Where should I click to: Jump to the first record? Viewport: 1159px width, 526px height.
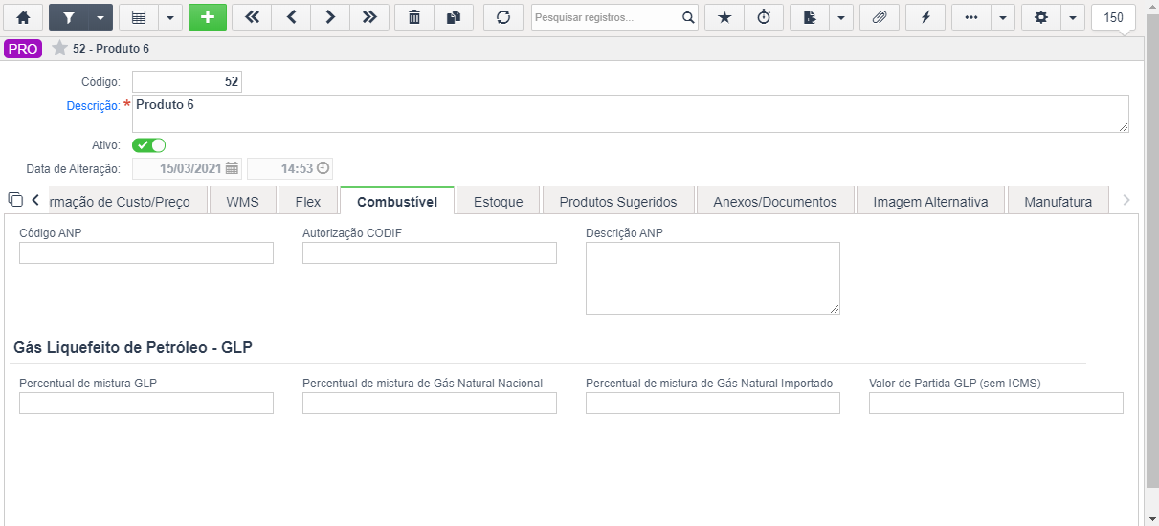[x=252, y=17]
